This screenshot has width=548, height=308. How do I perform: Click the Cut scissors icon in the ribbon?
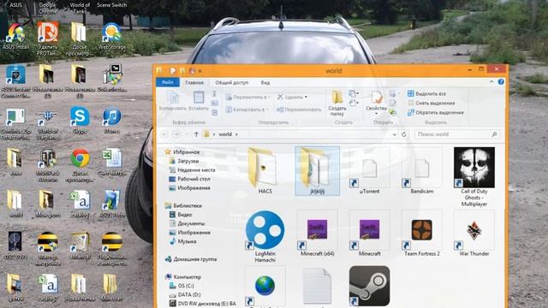click(214, 93)
